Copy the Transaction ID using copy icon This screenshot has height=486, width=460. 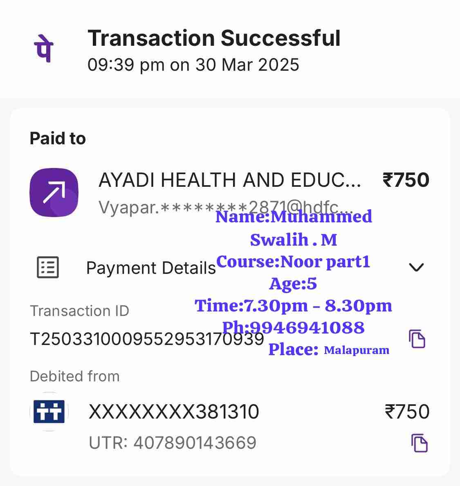417,339
